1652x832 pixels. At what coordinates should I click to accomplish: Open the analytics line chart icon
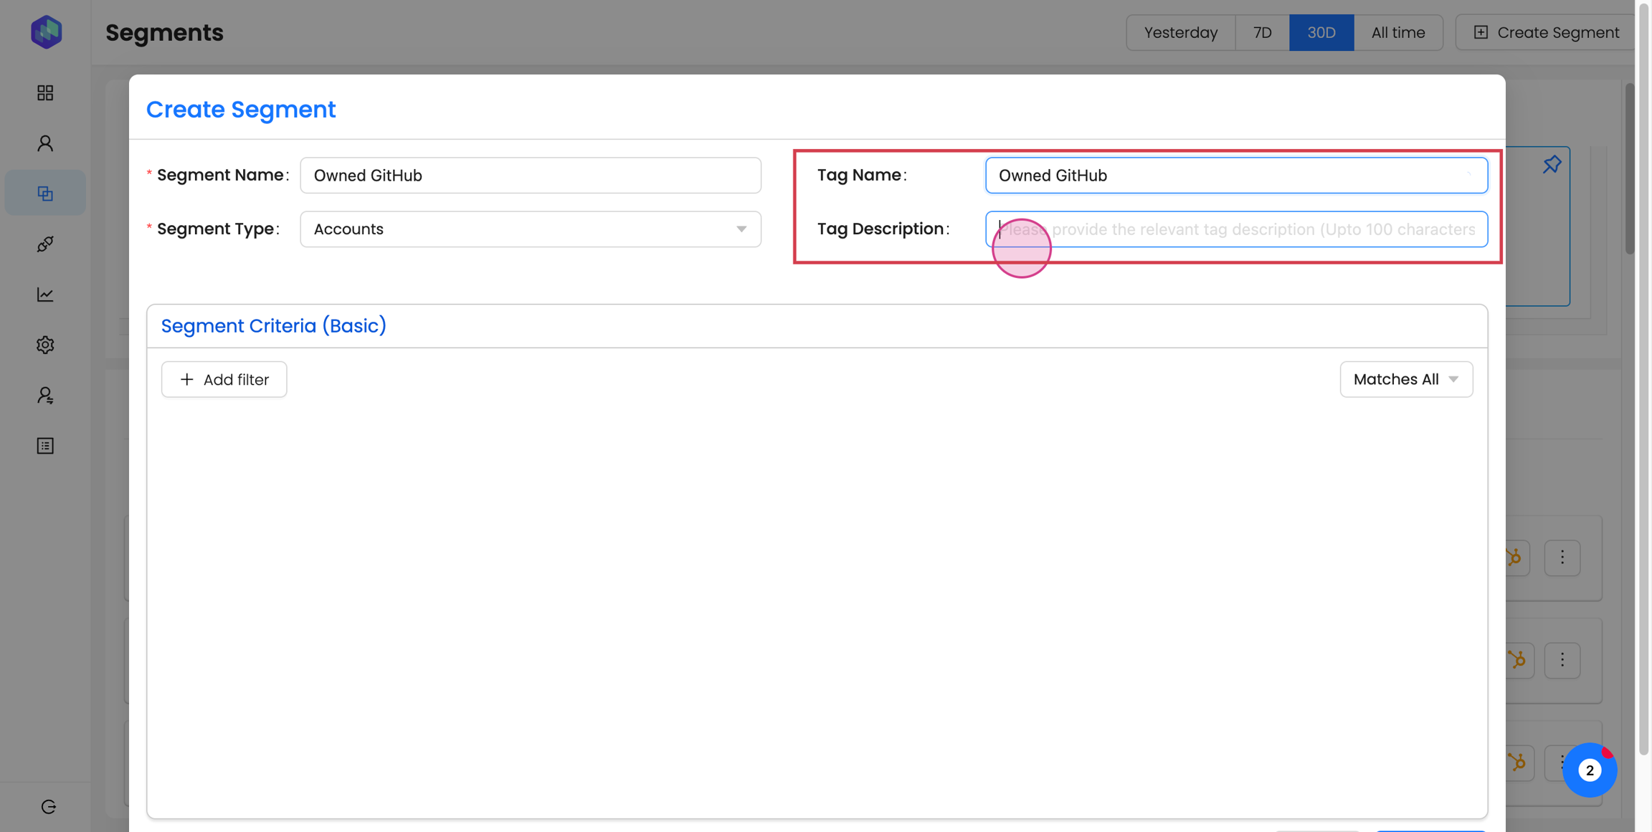(45, 295)
